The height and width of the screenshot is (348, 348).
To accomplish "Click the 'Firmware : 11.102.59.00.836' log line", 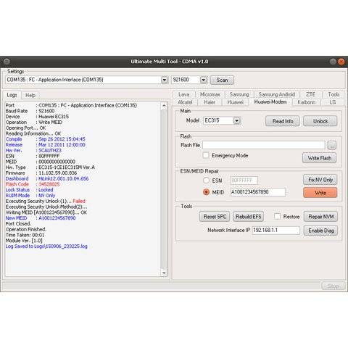I will [x=41, y=173].
